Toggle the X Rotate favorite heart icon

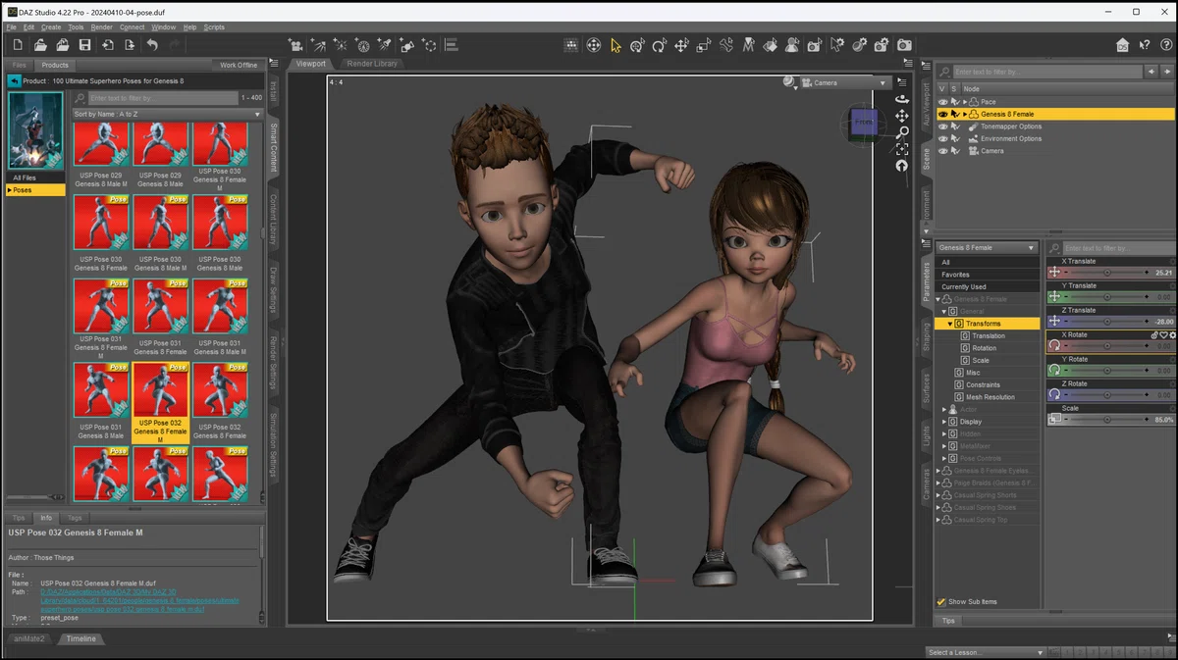tap(1163, 335)
